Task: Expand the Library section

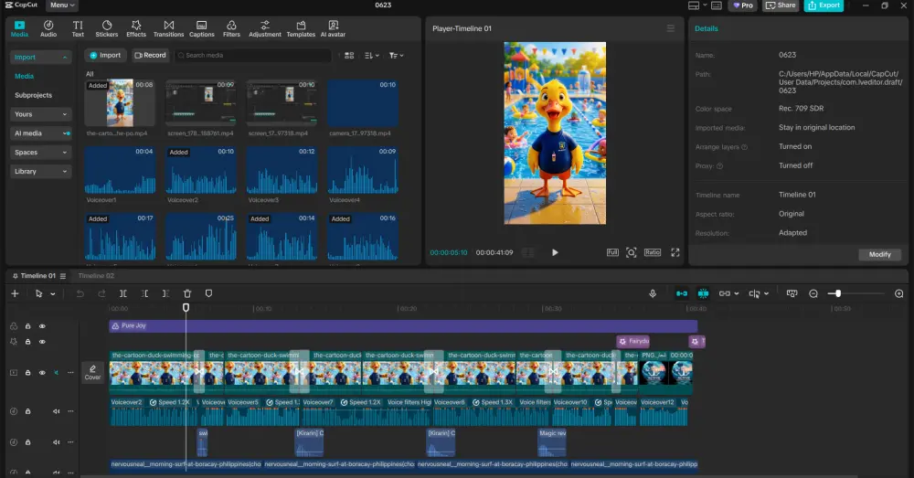Action: click(x=40, y=172)
